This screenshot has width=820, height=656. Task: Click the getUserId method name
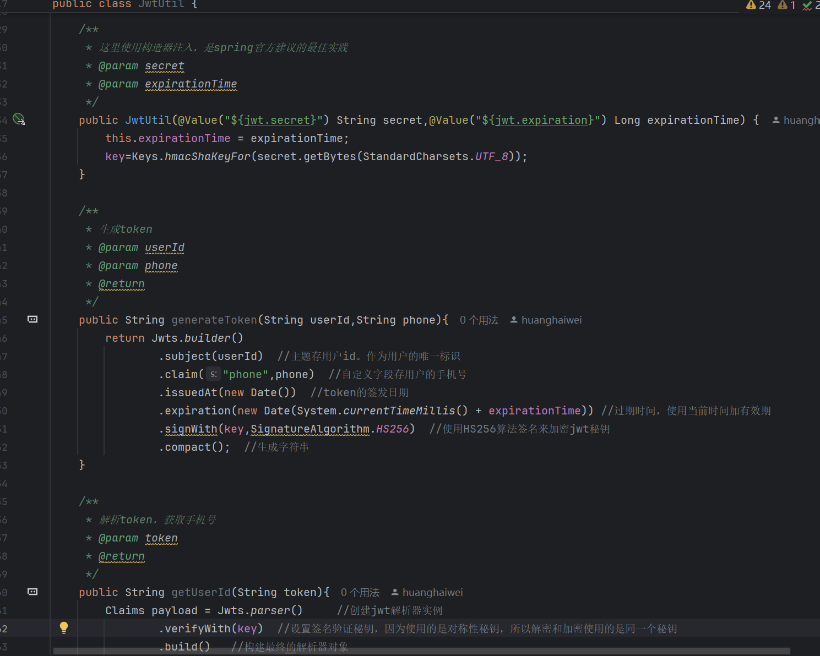[201, 592]
